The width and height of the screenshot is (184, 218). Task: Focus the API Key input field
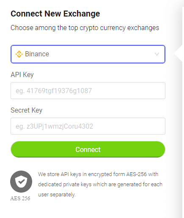(x=88, y=91)
